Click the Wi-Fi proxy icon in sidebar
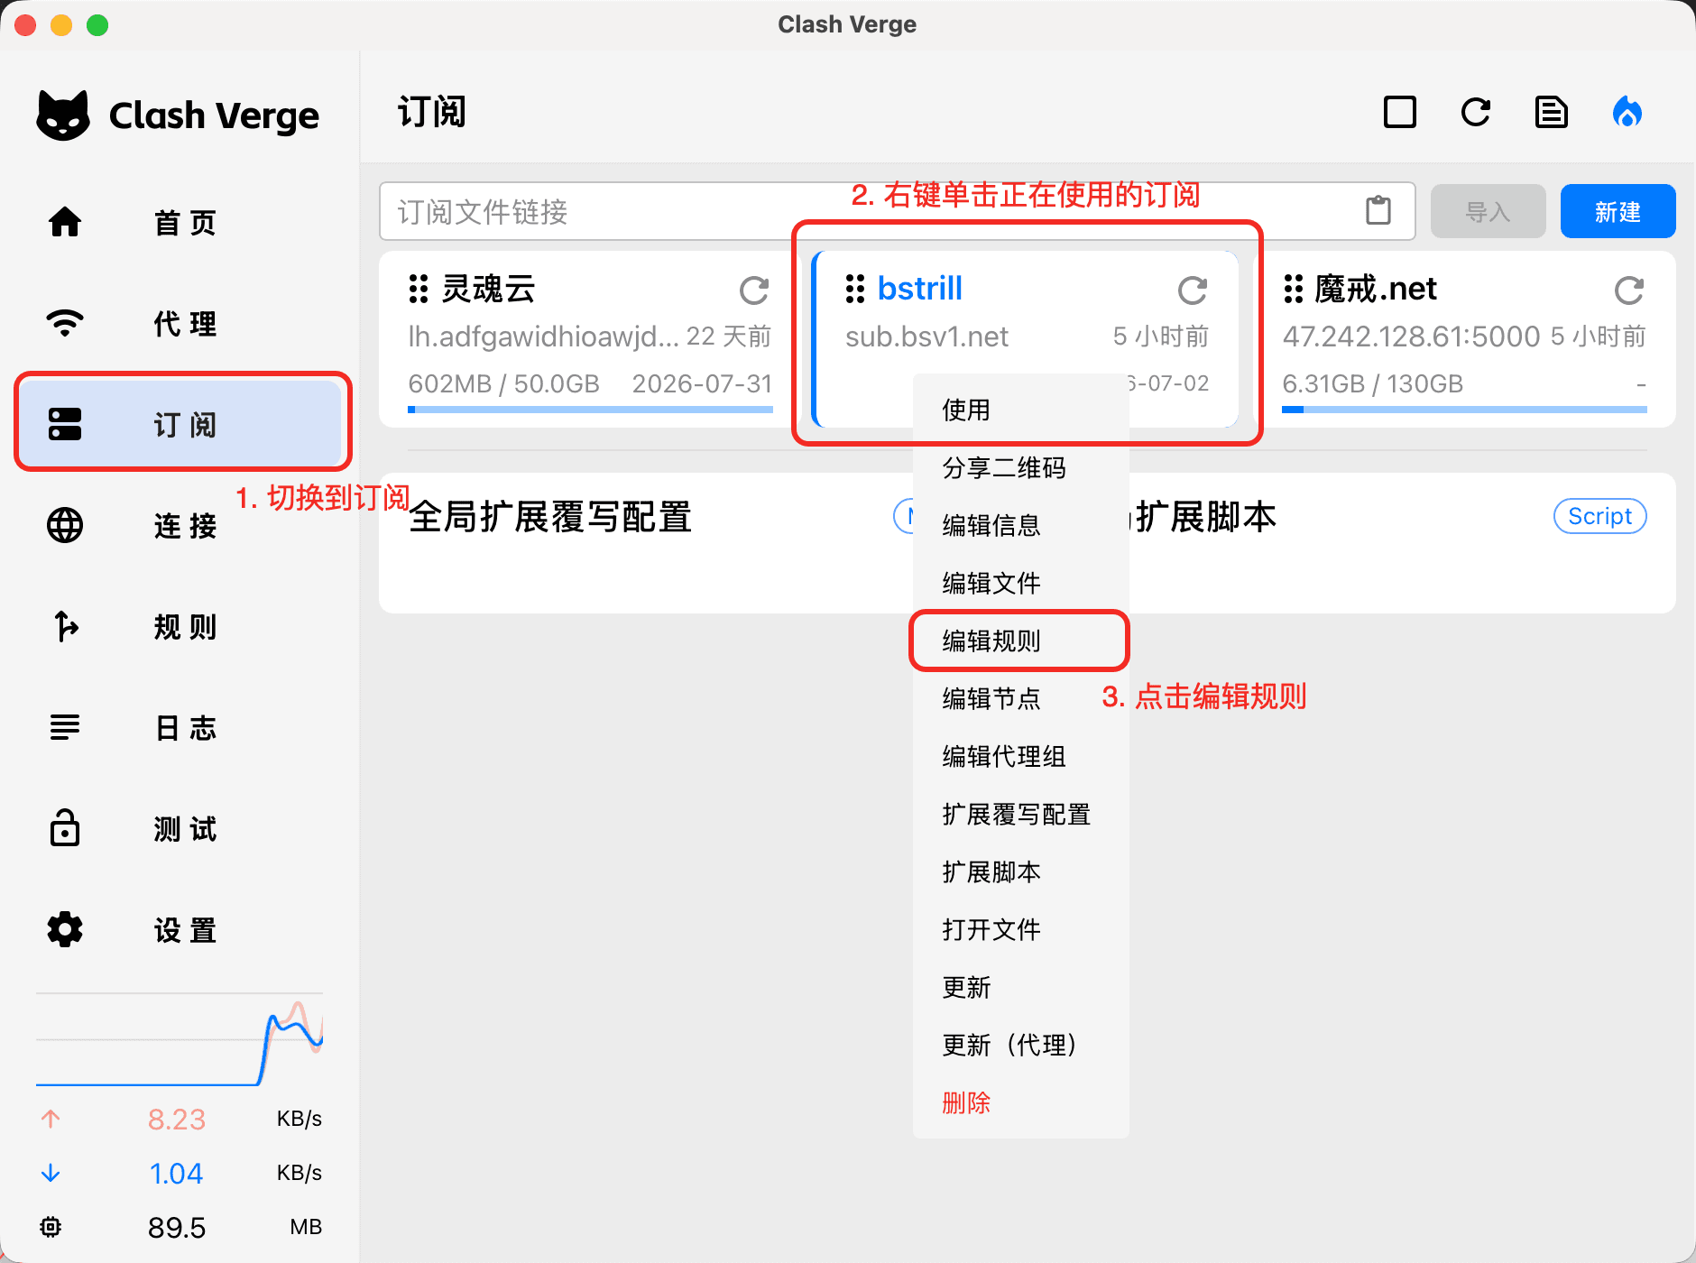Screen dimensions: 1696x1263 click(65, 323)
